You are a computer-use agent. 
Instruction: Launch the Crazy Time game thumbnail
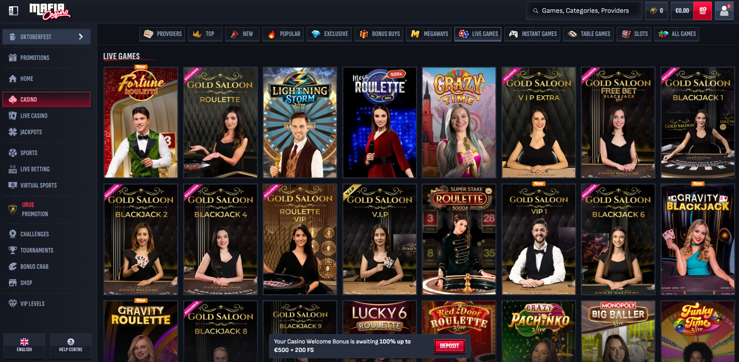pyautogui.click(x=459, y=123)
